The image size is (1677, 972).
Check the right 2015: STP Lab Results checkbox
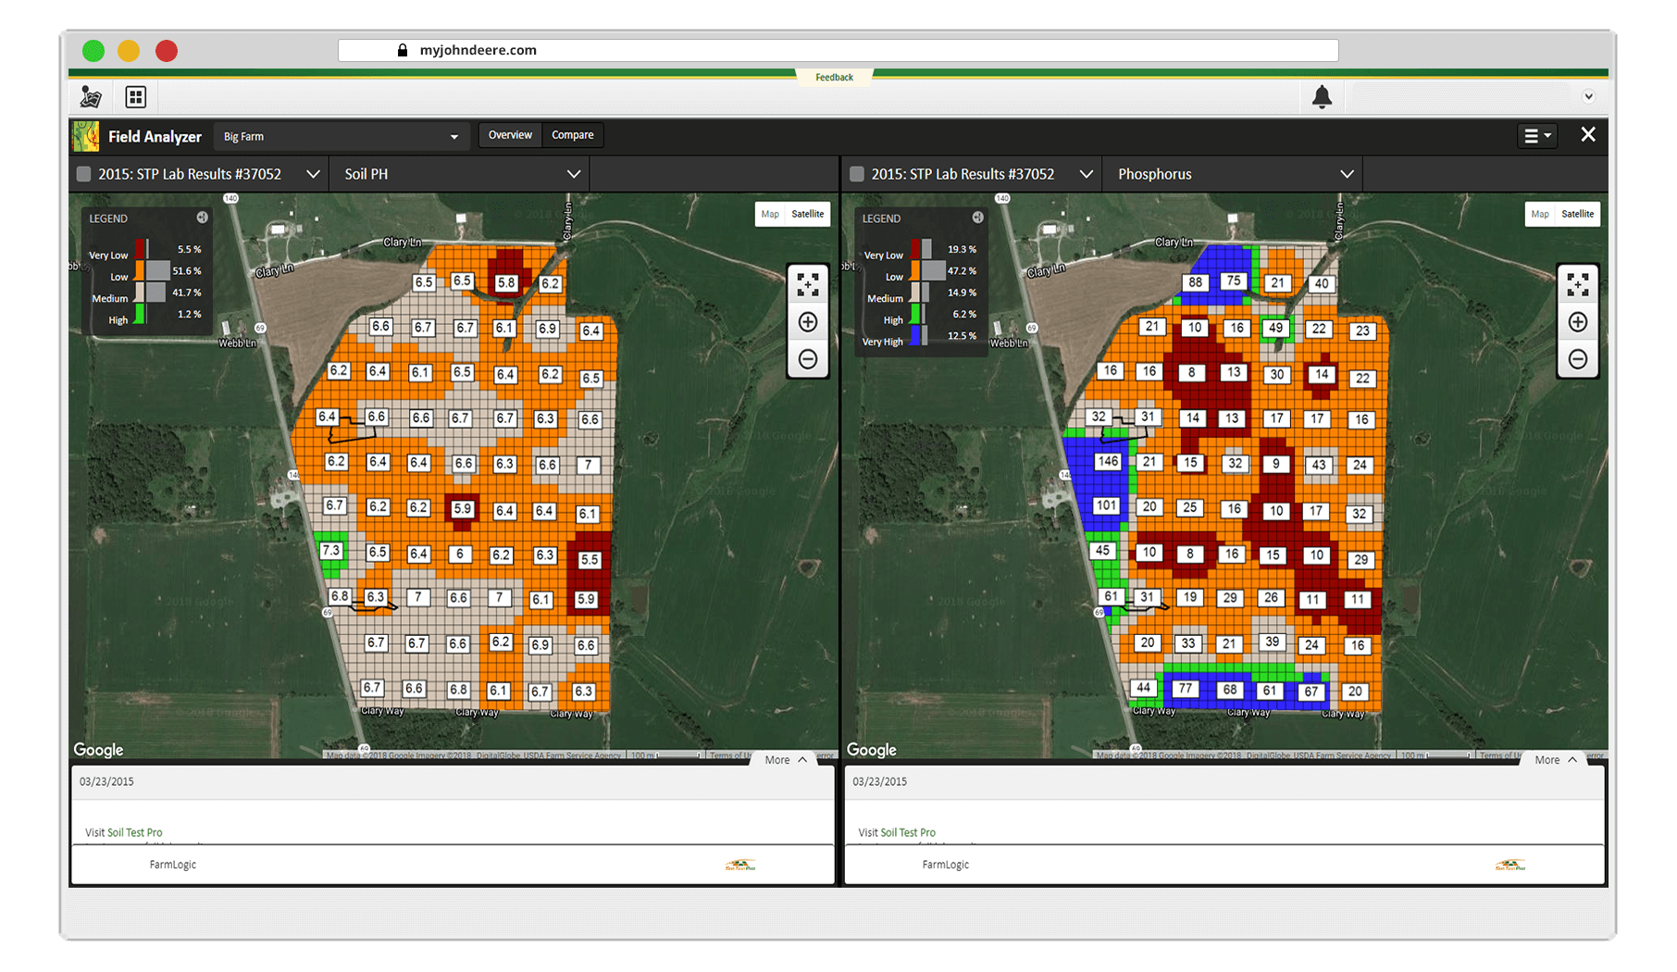pos(855,173)
